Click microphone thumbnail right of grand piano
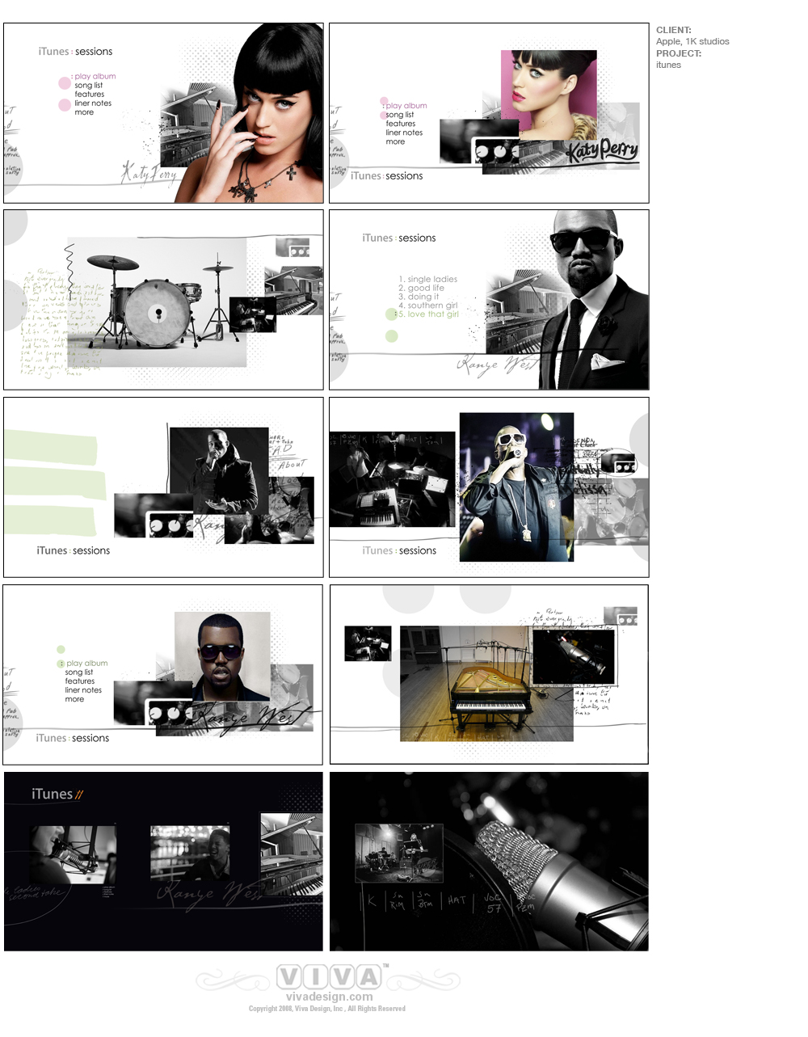This screenshot has height=1037, width=808. (574, 656)
